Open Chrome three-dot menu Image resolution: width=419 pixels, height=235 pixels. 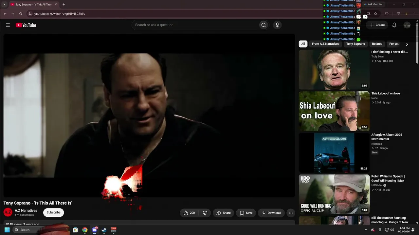(414, 14)
